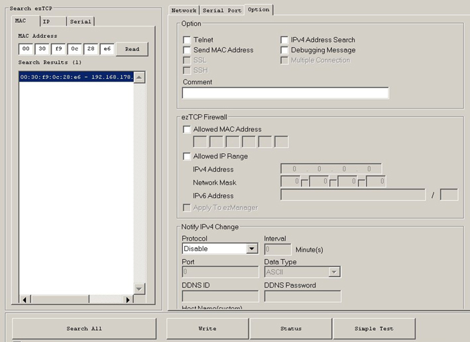Click the horizontal scrollbar thumb in results
This screenshot has width=470, height=342.
click(x=60, y=300)
